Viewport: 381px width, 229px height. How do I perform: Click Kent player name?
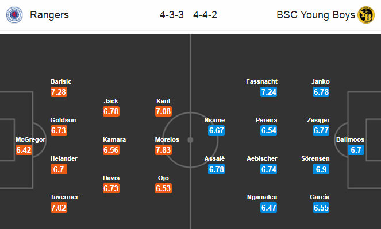coord(164,101)
